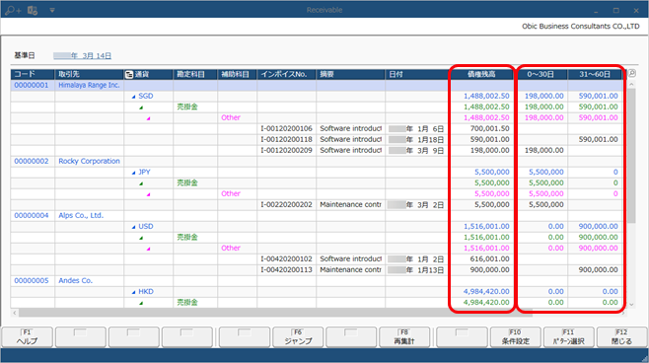Click the F1 ヘルプ button
Image resolution: width=649 pixels, height=363 pixels.
tap(27, 337)
